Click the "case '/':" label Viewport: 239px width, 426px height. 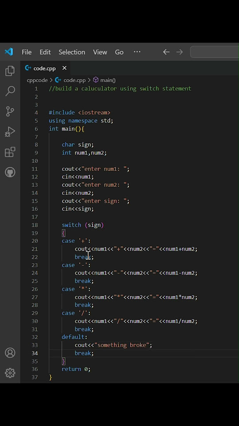(x=76, y=313)
